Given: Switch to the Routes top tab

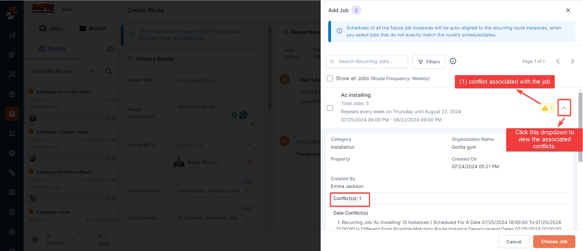Looking at the screenshot, I should (93, 28).
